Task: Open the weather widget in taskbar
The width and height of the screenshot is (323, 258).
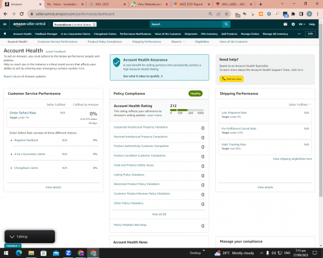Action: 234,253
